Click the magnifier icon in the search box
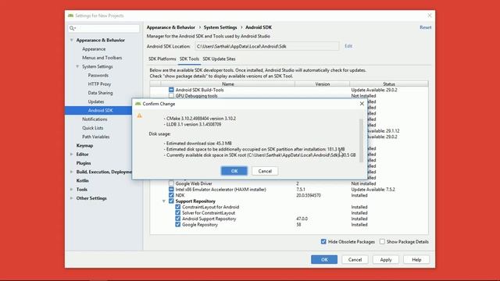This screenshot has height=281, width=500. 73,28
